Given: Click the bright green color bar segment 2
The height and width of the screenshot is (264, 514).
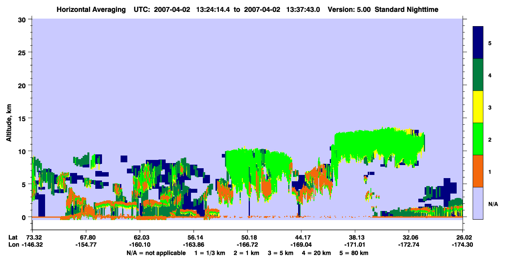Looking at the screenshot, I should coord(478,139).
